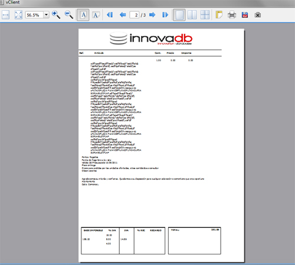Viewport: 295px width, 265px height.
Task: Click the fit-to-width icon
Action: click(x=6, y=15)
